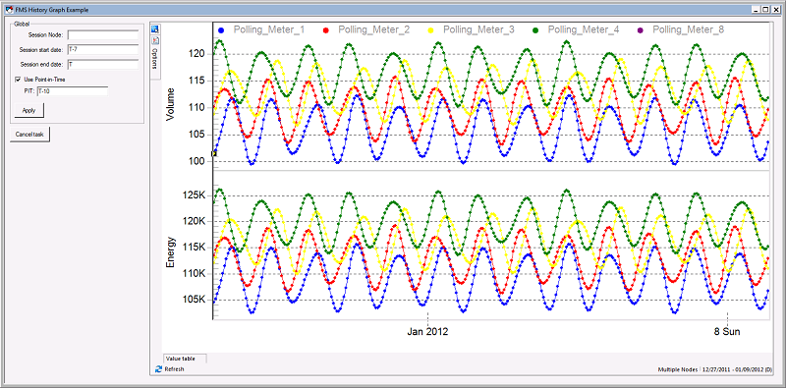
Task: Click the FMS History Graph window icon
Action: coord(8,9)
